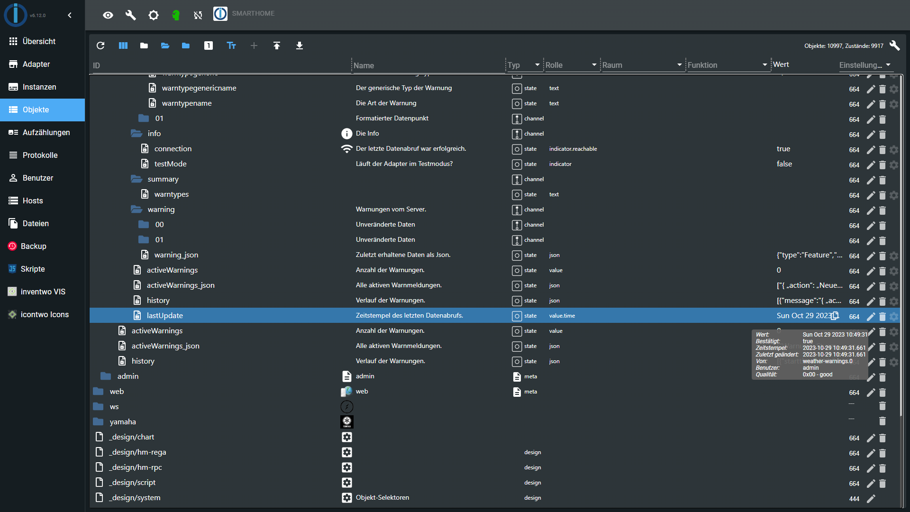Collapse the summary folder
The width and height of the screenshot is (910, 512).
[x=136, y=179]
